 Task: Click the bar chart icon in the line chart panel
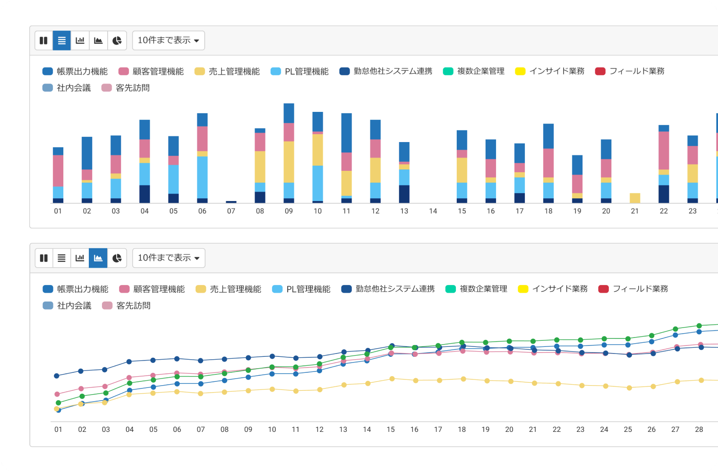pos(80,258)
